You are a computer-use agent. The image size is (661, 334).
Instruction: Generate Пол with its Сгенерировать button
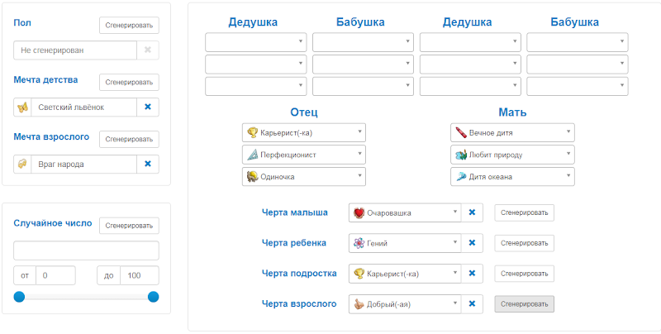(x=129, y=26)
